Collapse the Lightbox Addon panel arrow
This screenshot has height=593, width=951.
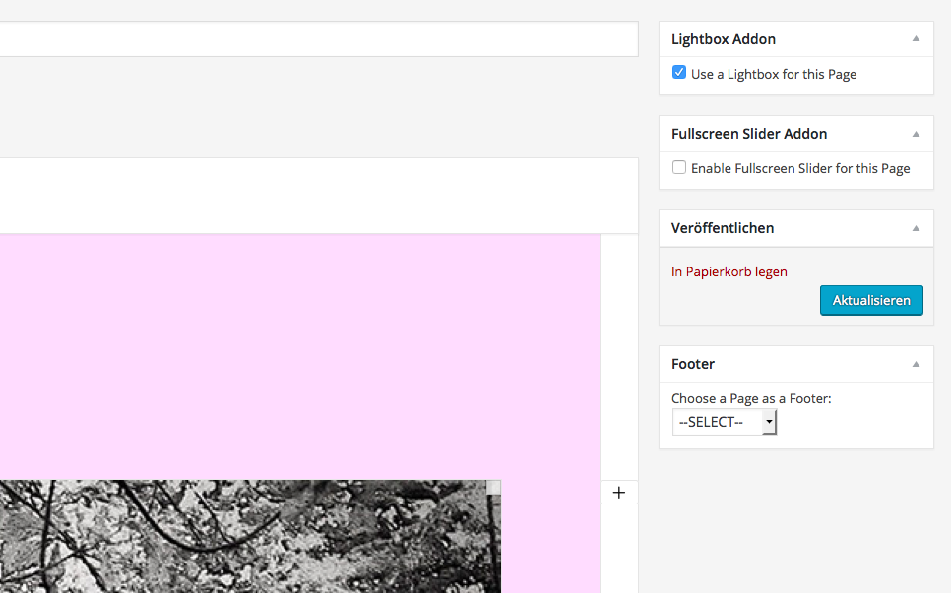tap(916, 39)
